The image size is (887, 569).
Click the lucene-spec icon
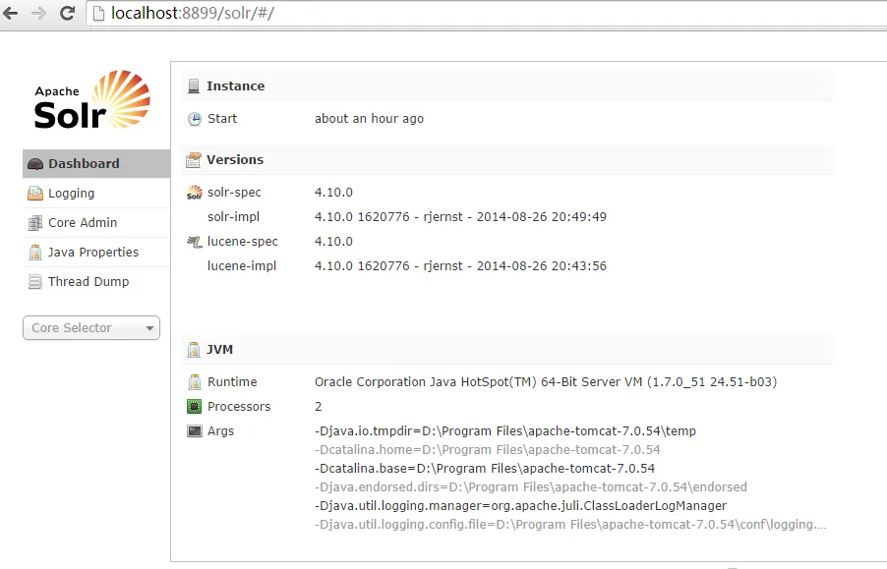click(x=194, y=242)
